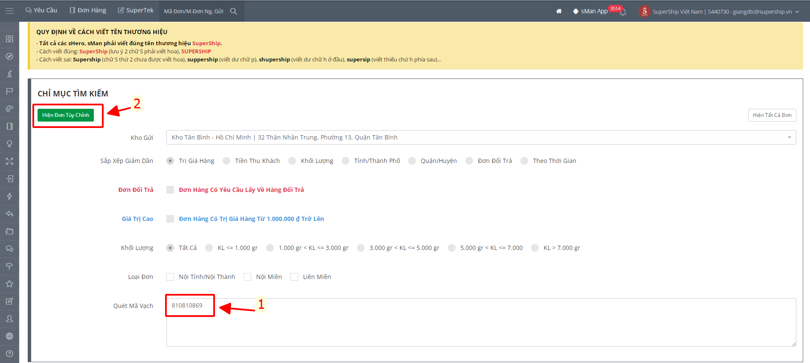This screenshot has height=363, width=810.
Task: Click the SuperShip logo avatar
Action: (x=645, y=11)
